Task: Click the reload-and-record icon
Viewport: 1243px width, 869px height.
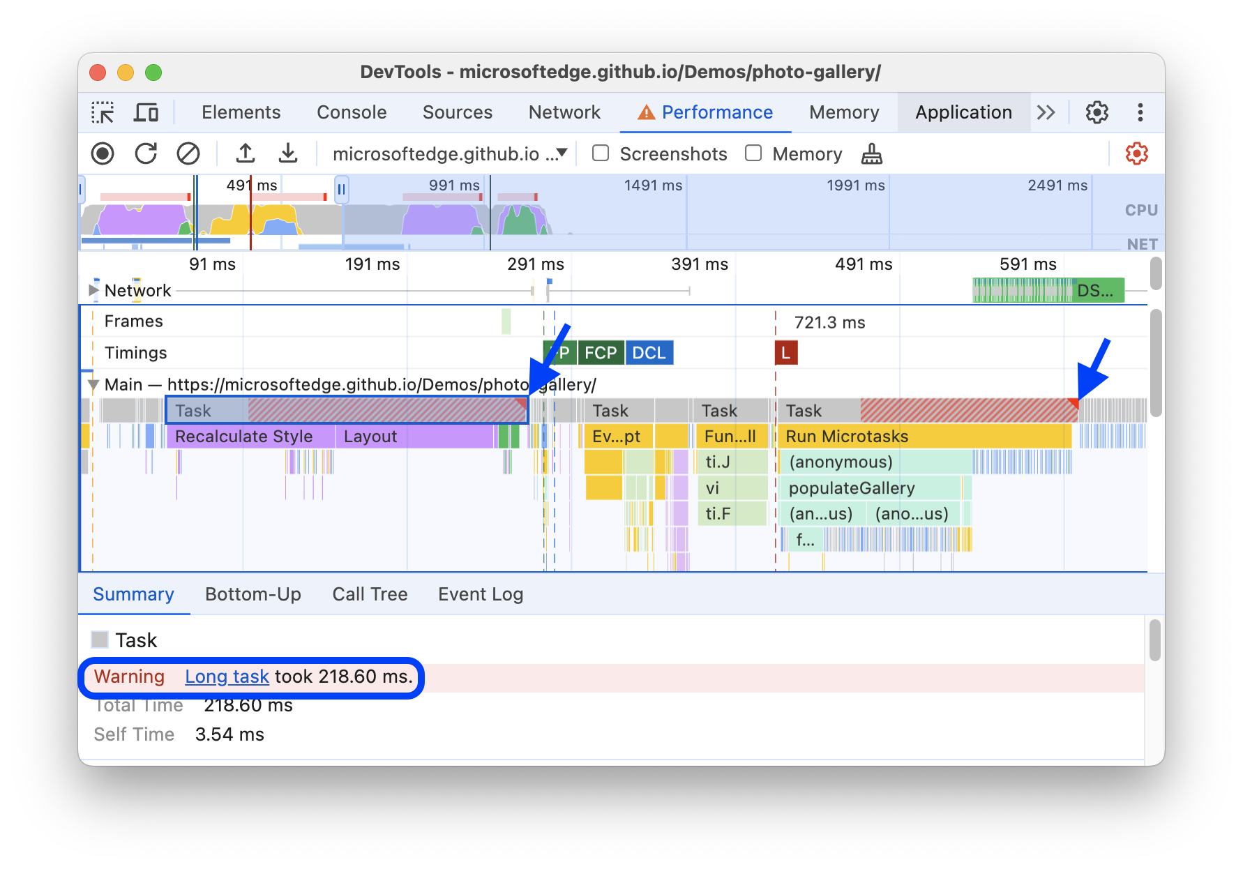Action: pyautogui.click(x=145, y=153)
